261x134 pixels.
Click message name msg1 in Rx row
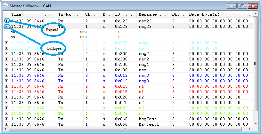pyautogui.click(x=144, y=65)
